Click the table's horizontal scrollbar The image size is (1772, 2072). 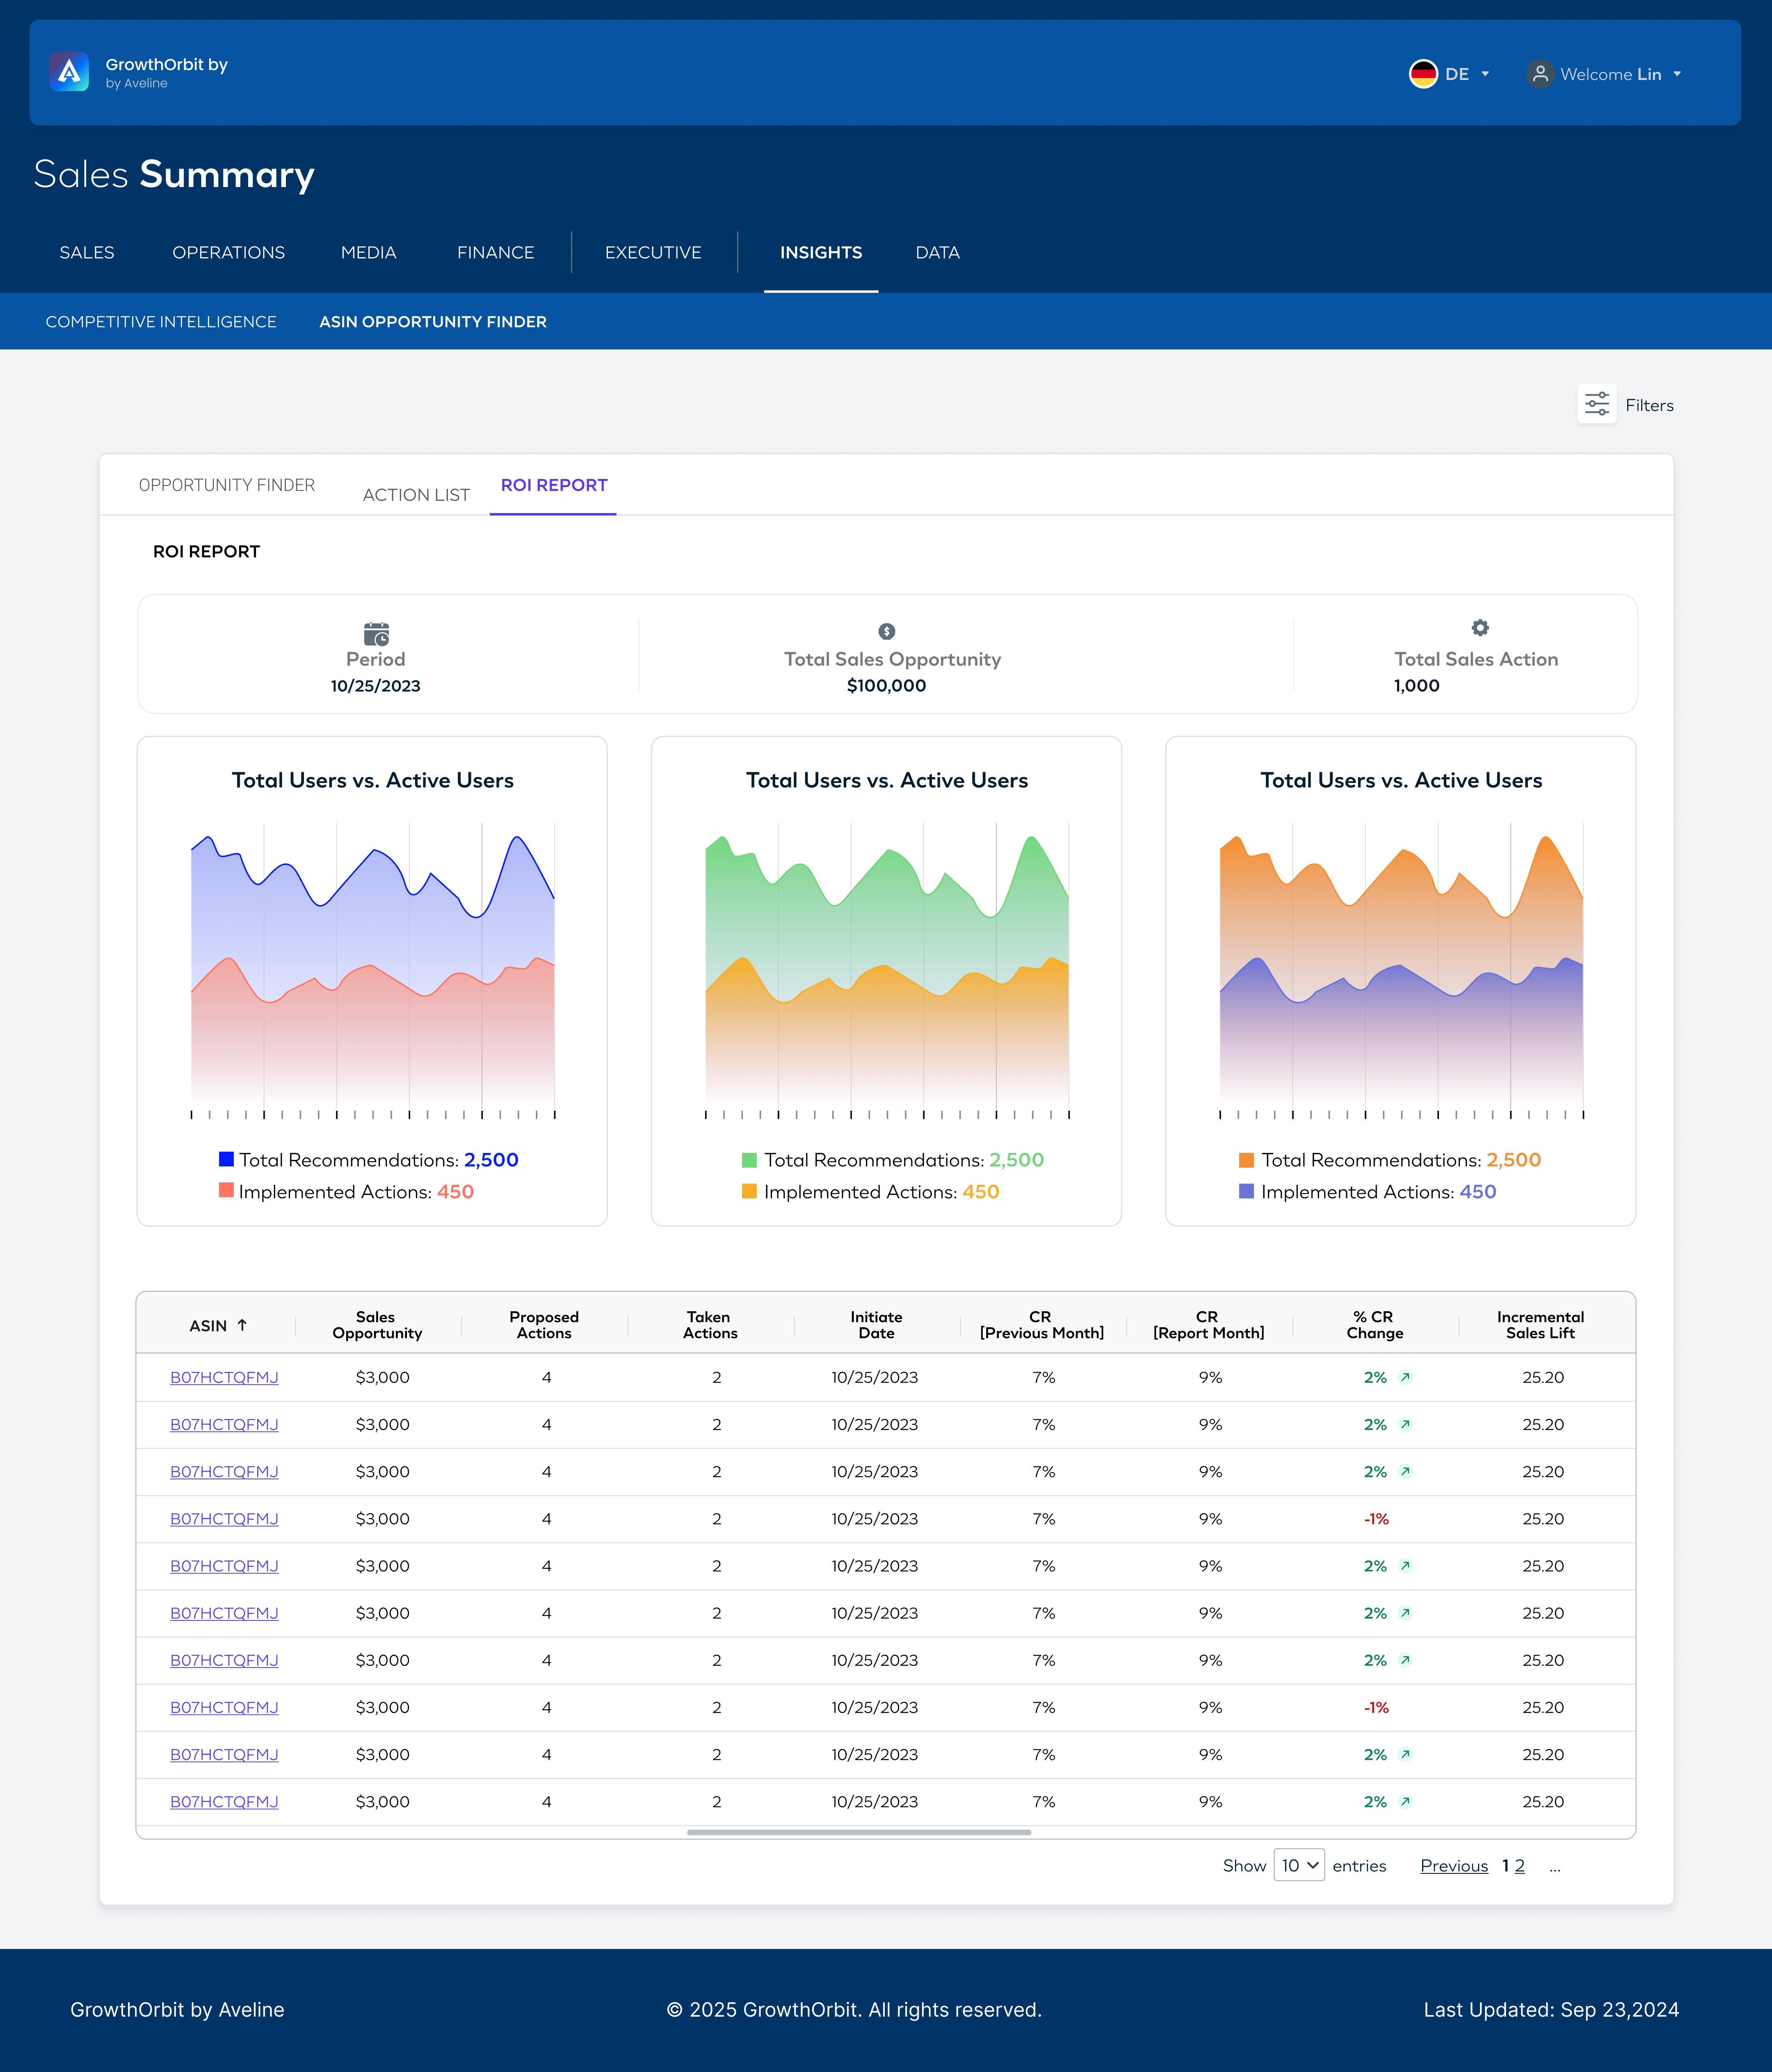[x=858, y=1832]
